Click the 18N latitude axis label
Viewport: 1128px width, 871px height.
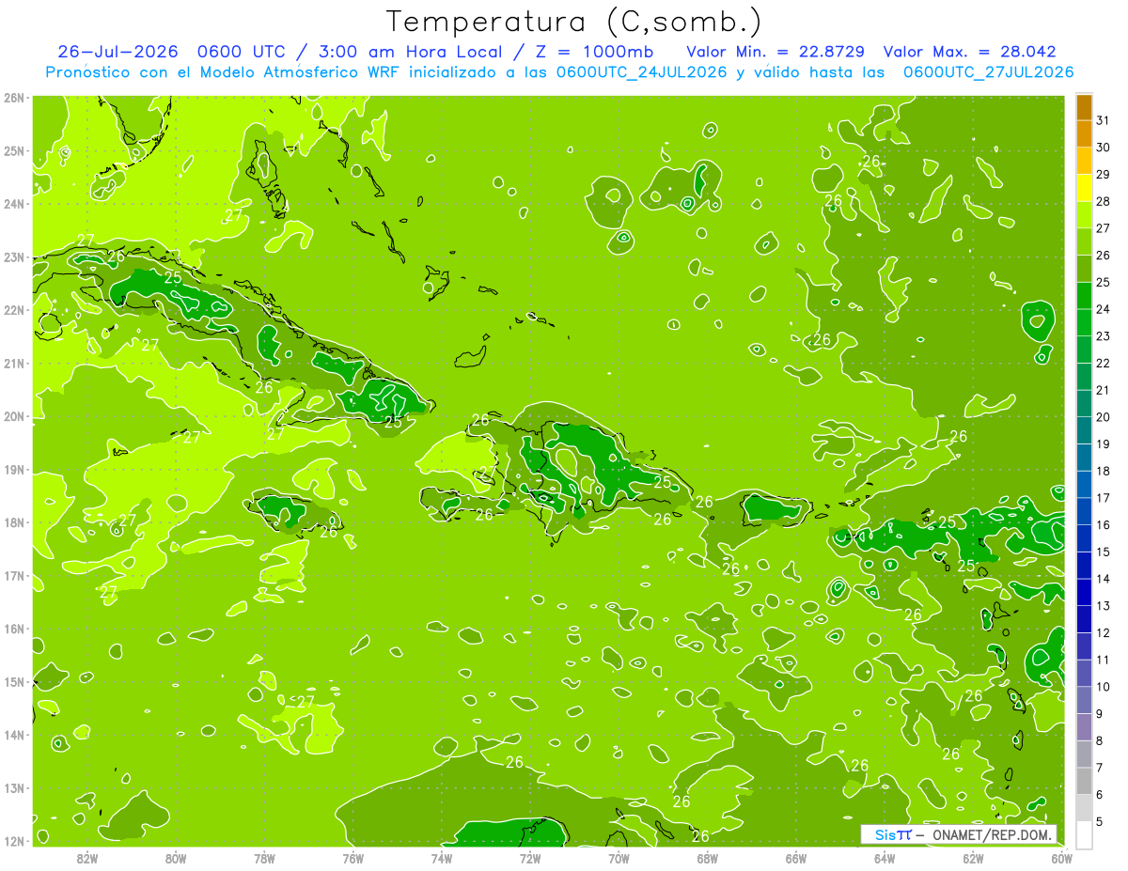click(13, 522)
